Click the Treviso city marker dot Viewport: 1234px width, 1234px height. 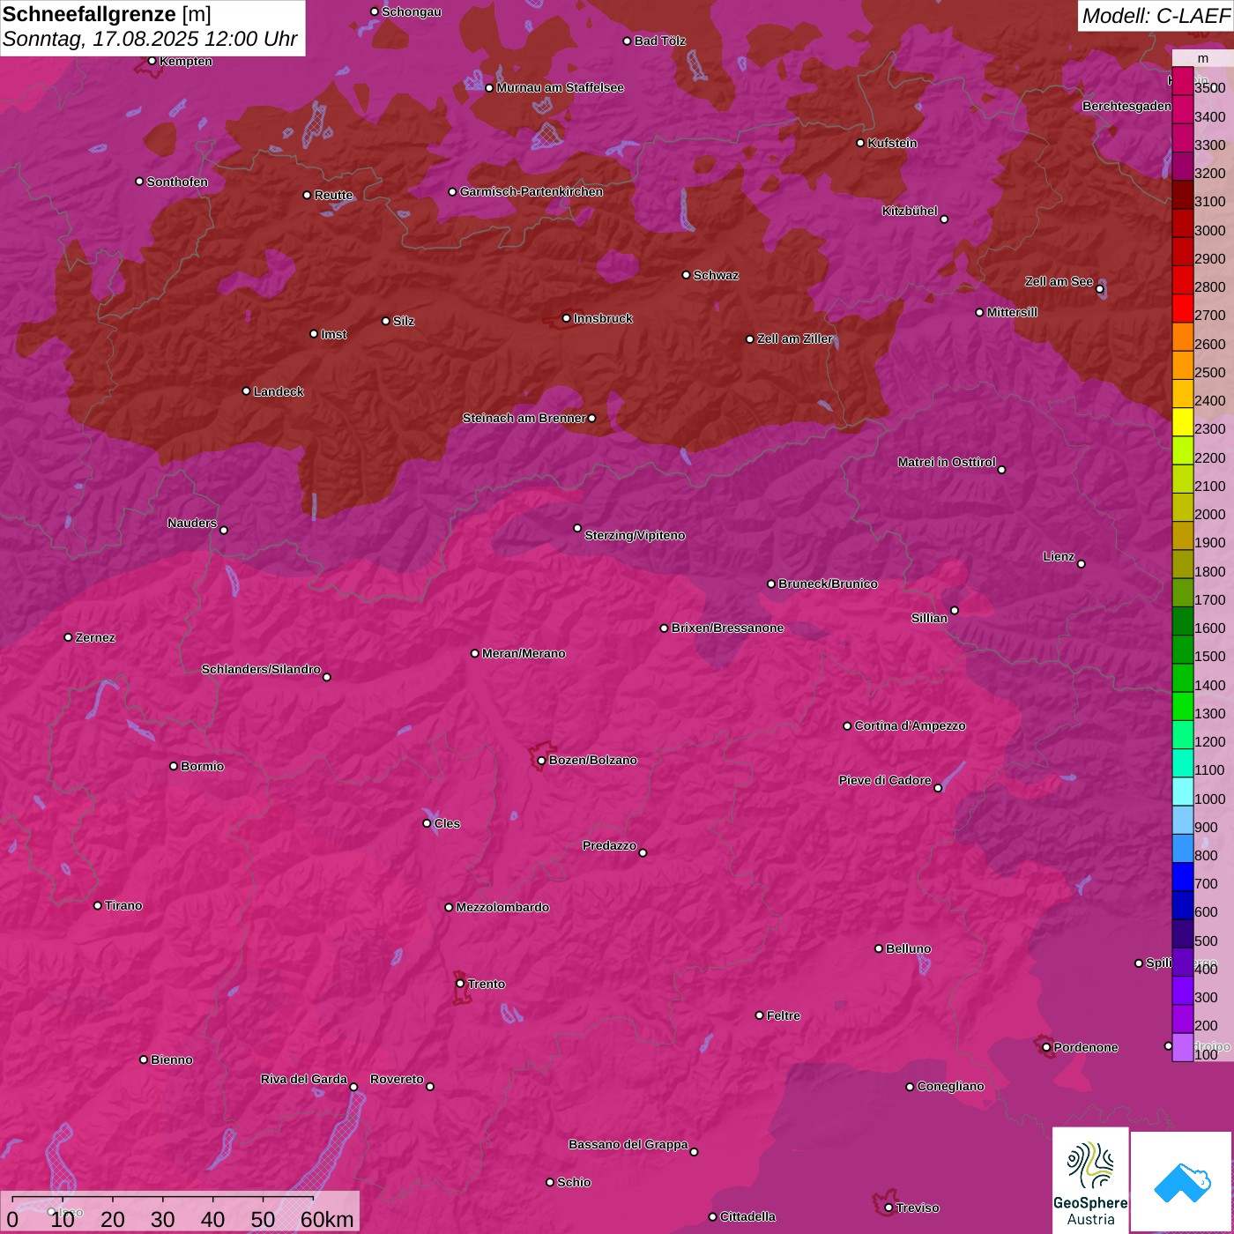pyautogui.click(x=888, y=1208)
